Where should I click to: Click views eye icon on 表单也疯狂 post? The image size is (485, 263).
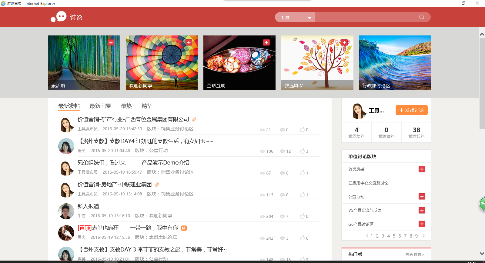262,238
